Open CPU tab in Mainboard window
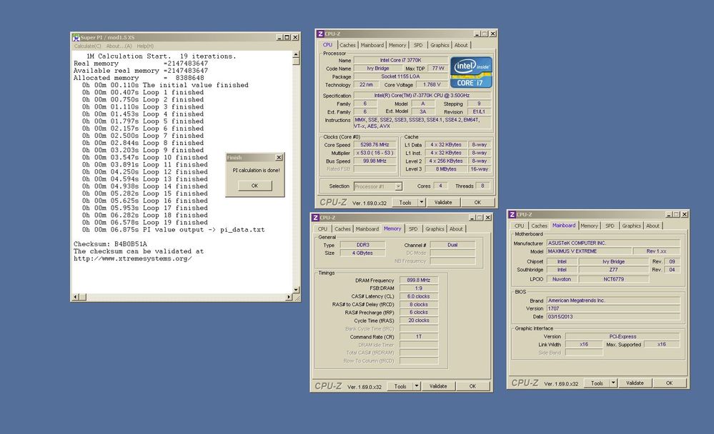 [x=519, y=226]
